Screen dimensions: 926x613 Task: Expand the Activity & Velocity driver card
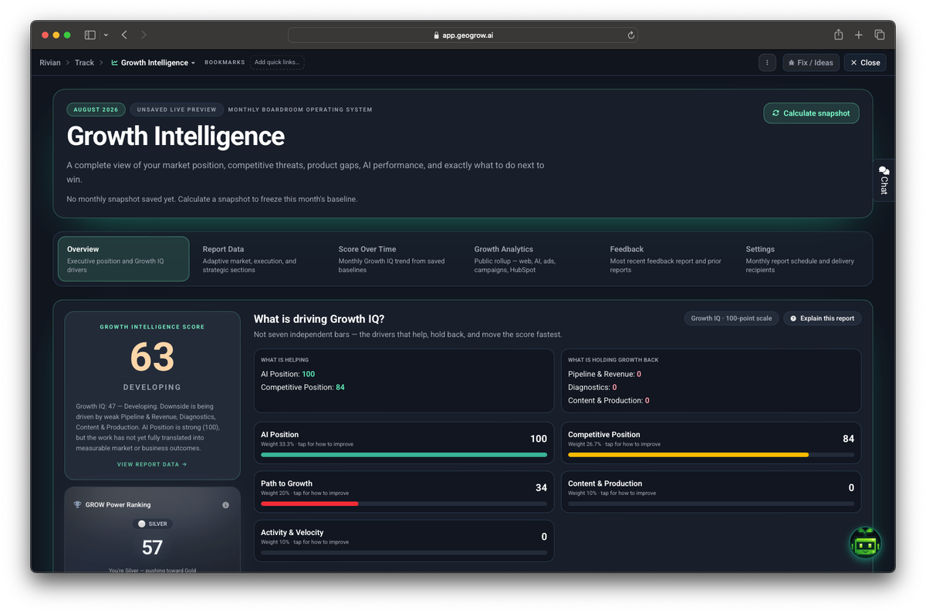(x=404, y=541)
